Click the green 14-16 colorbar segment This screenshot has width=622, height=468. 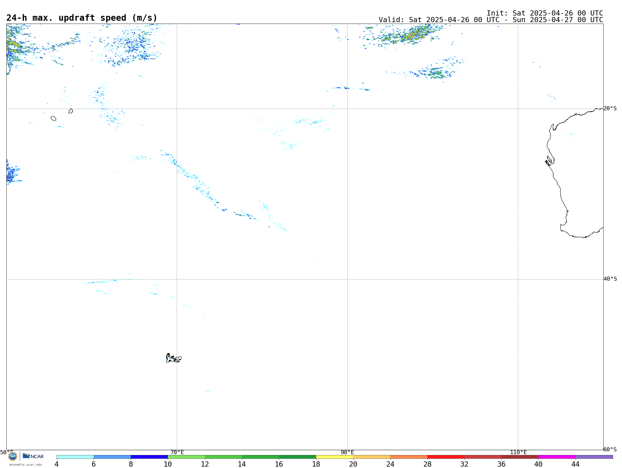point(261,457)
